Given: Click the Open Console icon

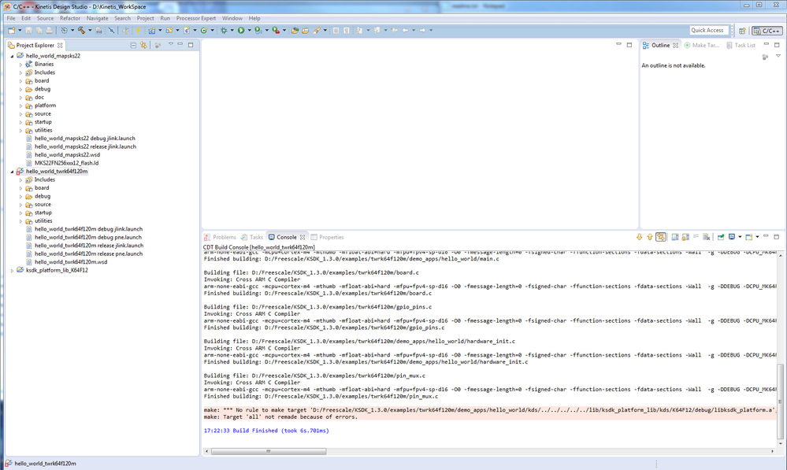Looking at the screenshot, I should [x=749, y=237].
